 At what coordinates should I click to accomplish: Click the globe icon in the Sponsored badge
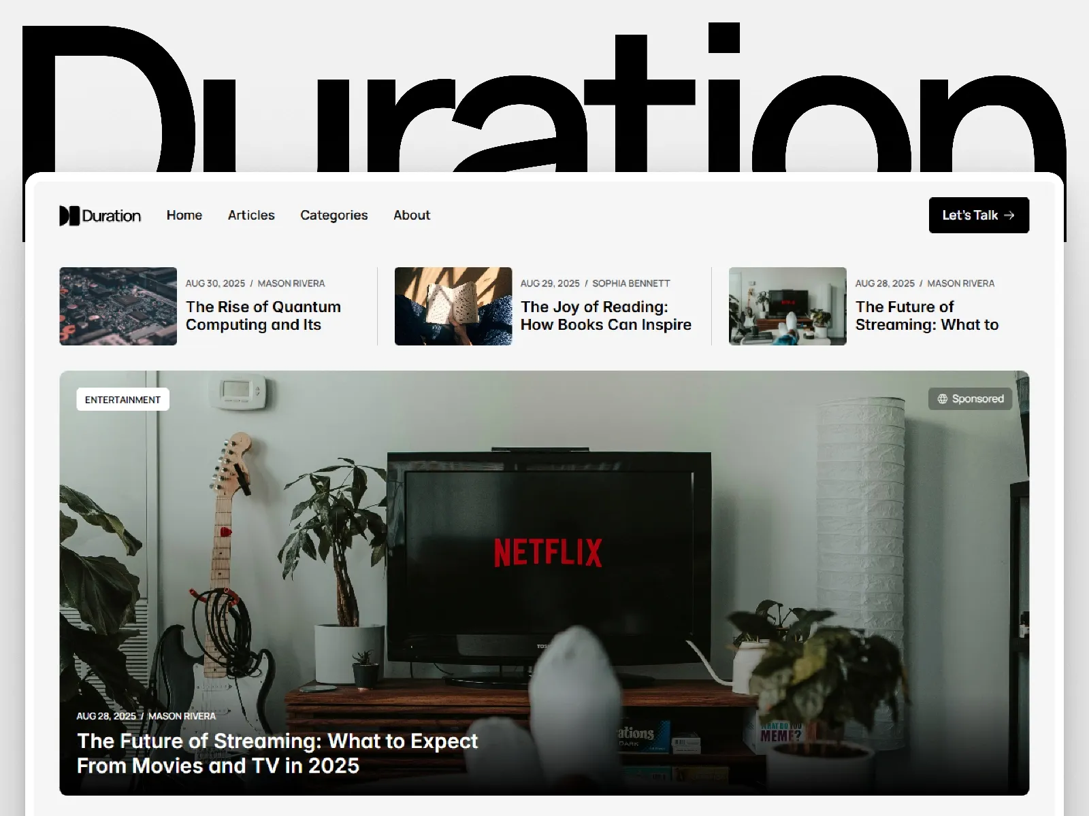point(943,399)
